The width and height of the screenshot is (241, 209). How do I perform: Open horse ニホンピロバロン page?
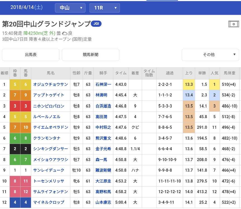[x=49, y=106]
